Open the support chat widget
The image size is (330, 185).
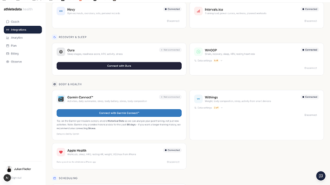coord(321,176)
